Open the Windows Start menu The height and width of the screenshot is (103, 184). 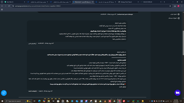pyautogui.click(x=2, y=101)
